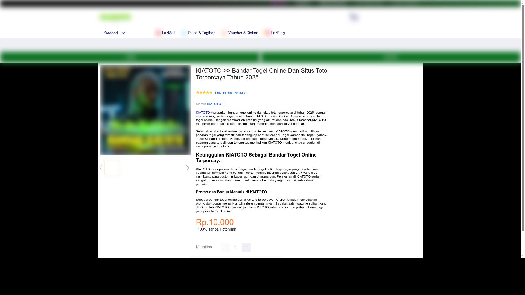Click the LazBlog icon
525x295 pixels.
pyautogui.click(x=267, y=33)
